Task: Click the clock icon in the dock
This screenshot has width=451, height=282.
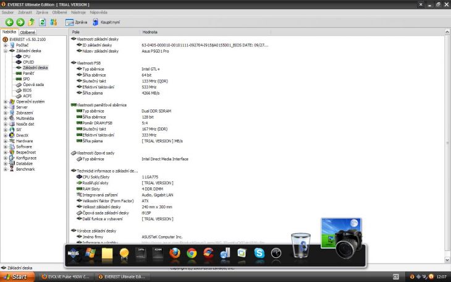Action: pos(276,254)
